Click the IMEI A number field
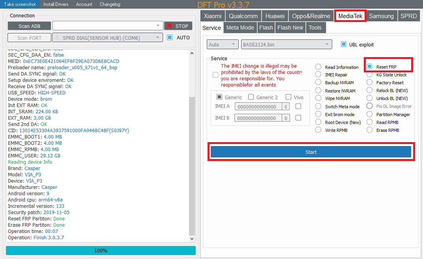Screen dimensions: 423x259 (x=258, y=107)
